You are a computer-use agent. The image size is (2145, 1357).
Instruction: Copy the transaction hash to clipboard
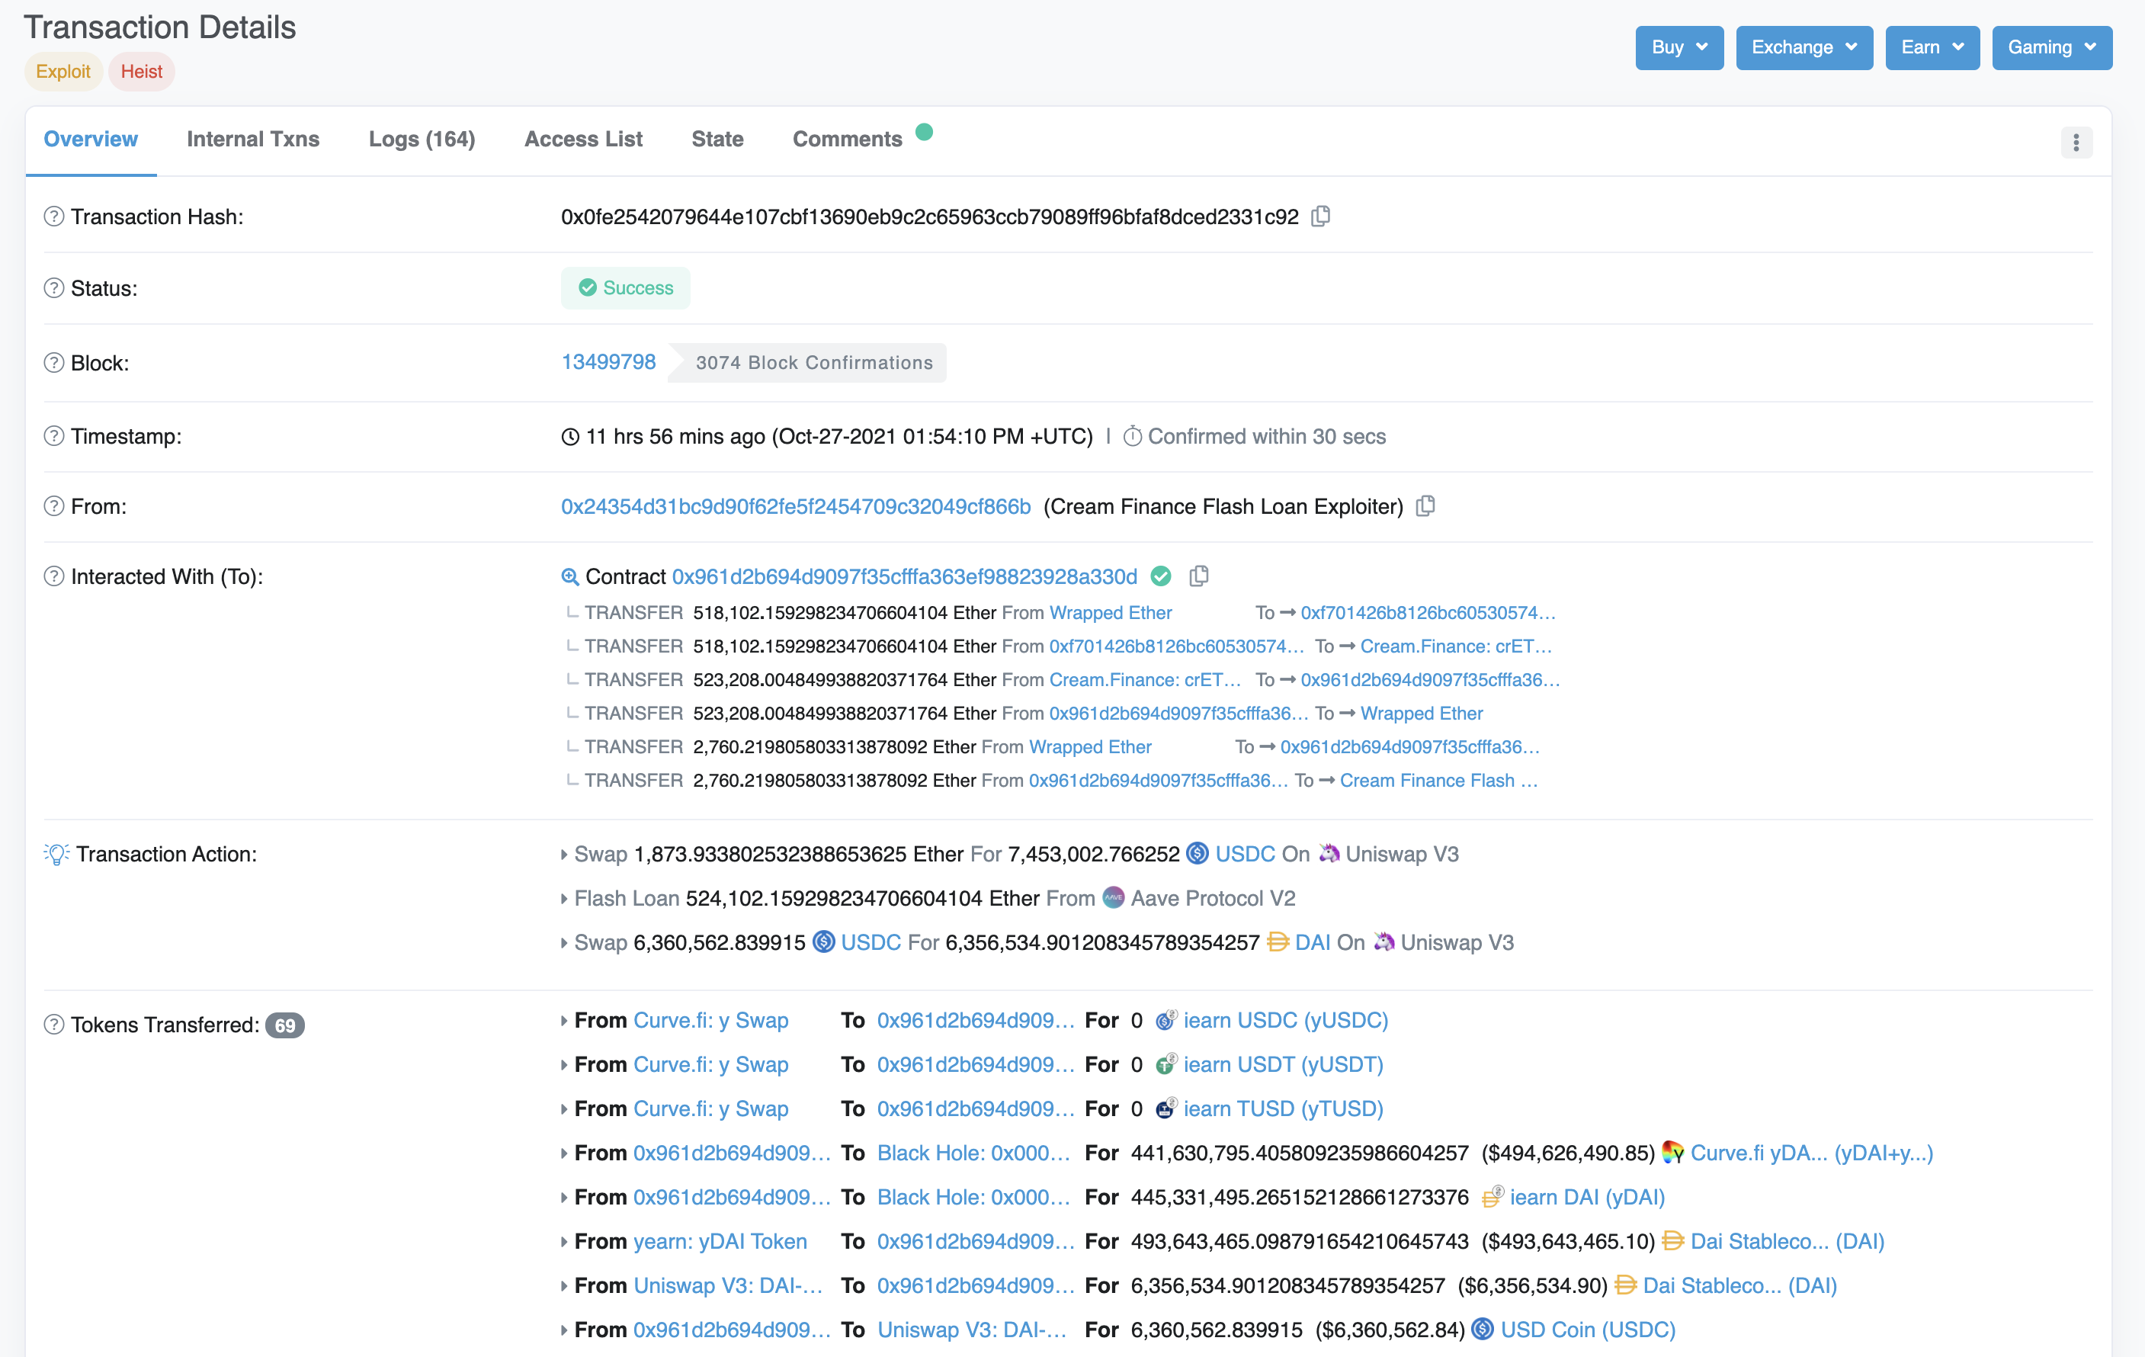[1321, 217]
